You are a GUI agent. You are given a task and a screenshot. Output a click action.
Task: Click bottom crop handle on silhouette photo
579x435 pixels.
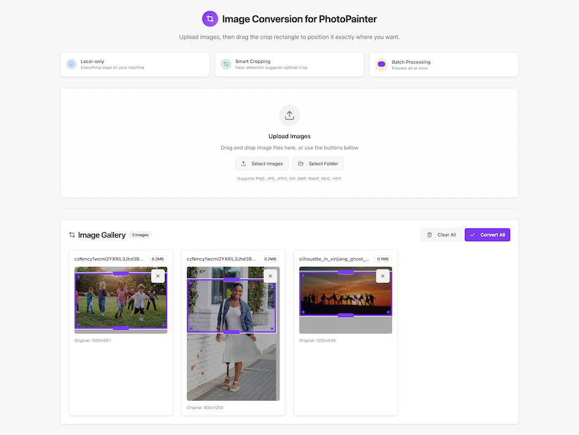(x=346, y=315)
